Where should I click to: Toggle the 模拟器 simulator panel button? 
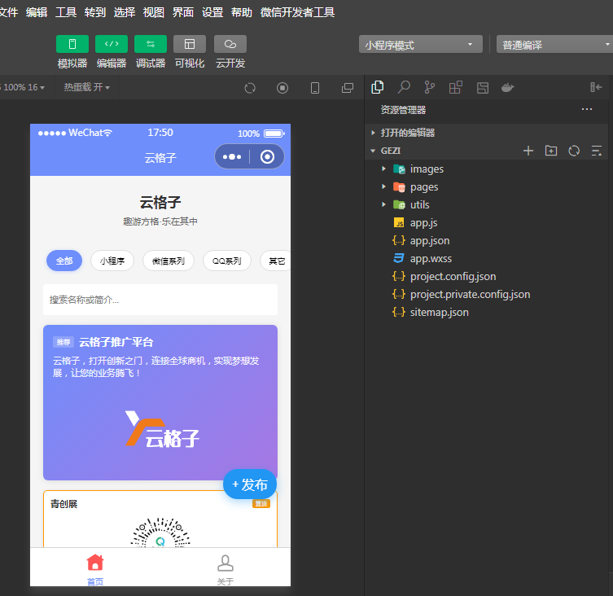(72, 44)
